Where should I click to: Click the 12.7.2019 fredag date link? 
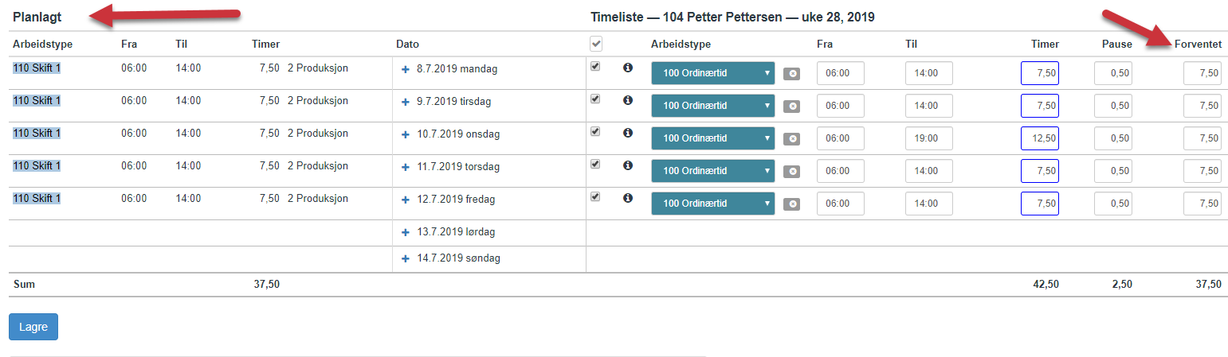457,199
